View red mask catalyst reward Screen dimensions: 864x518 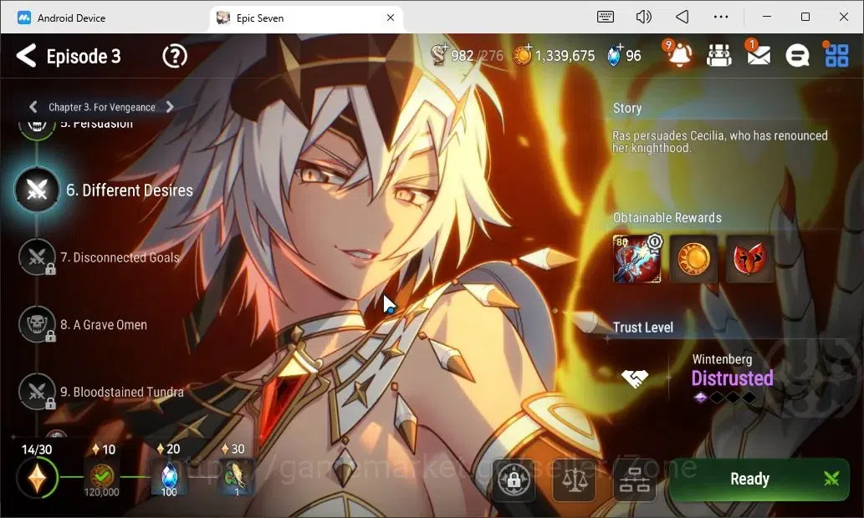click(750, 259)
